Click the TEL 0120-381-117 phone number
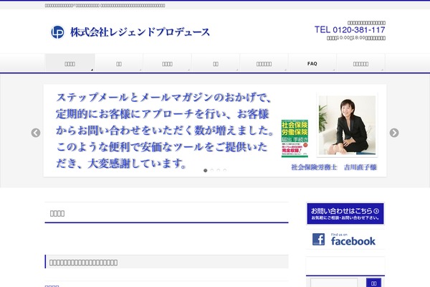The image size is (430, 287). [x=350, y=29]
